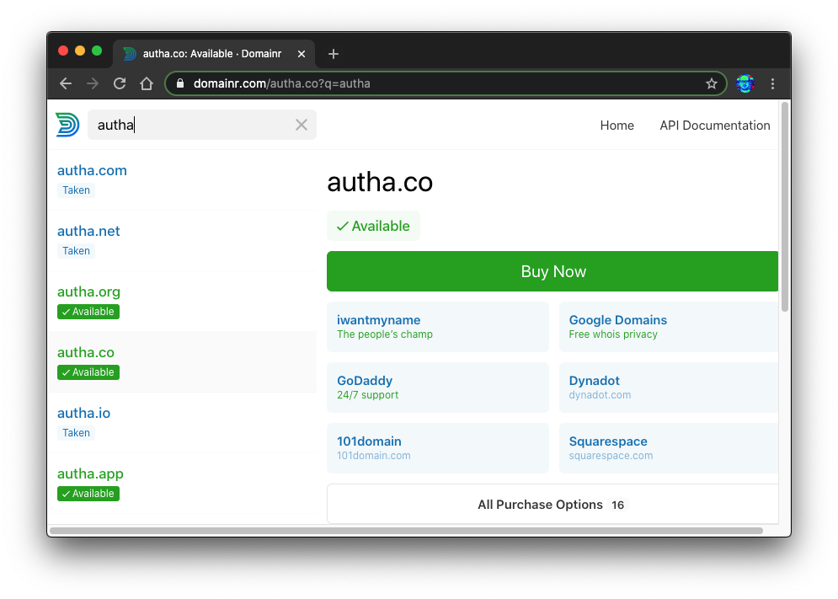Click the vertical page scrollbar
Image resolution: width=838 pixels, height=599 pixels.
[785, 206]
